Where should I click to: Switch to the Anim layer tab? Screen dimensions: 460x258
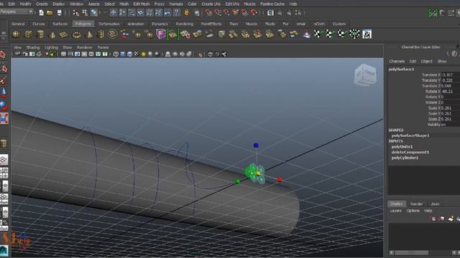click(435, 204)
